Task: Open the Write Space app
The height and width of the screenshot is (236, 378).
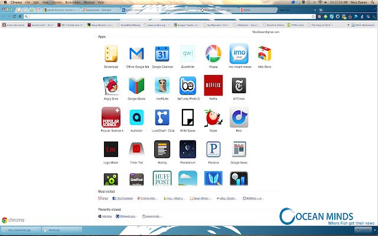Action: coord(188,117)
